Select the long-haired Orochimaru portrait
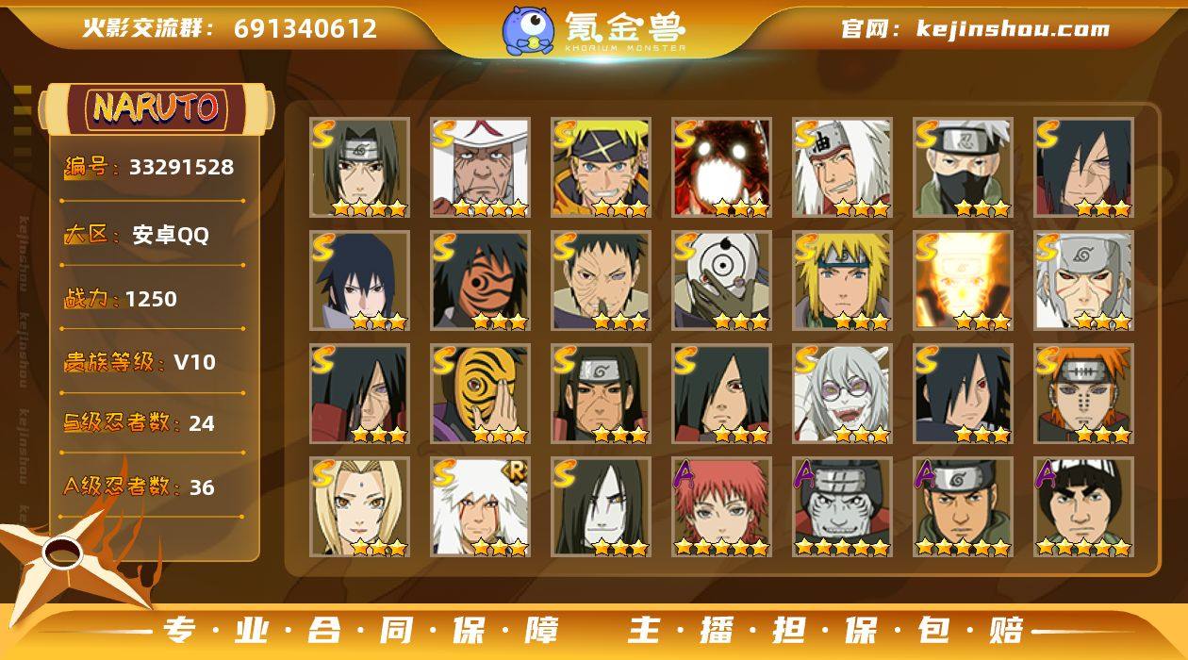1188x660 pixels. click(x=601, y=507)
